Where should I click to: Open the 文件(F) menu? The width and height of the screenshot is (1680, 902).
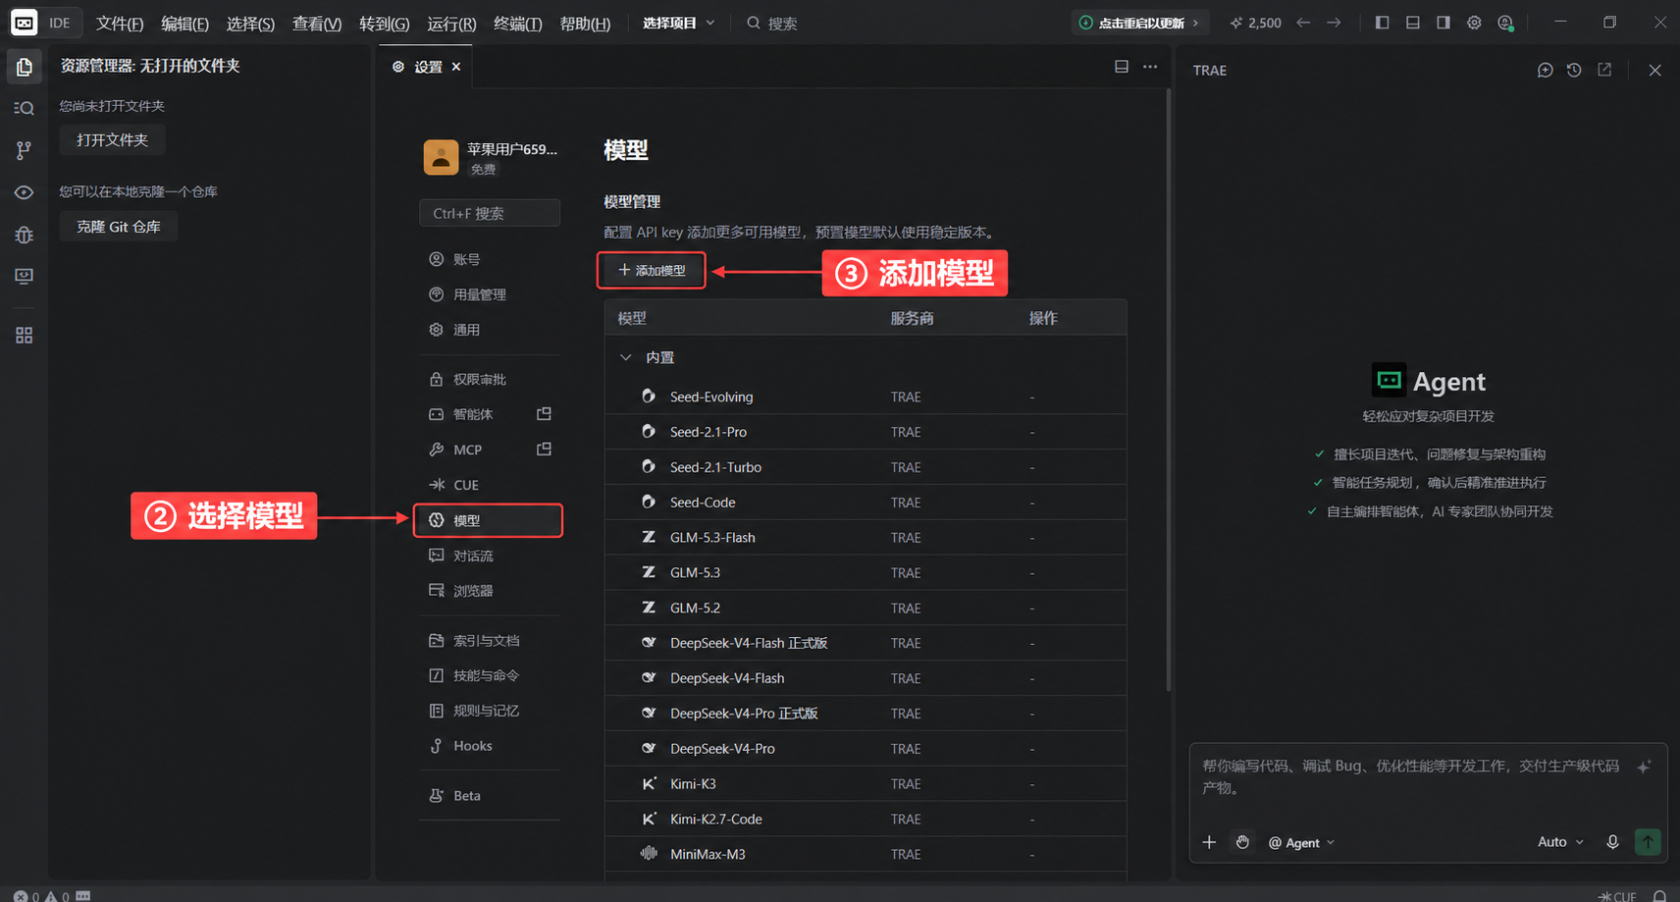pos(120,24)
